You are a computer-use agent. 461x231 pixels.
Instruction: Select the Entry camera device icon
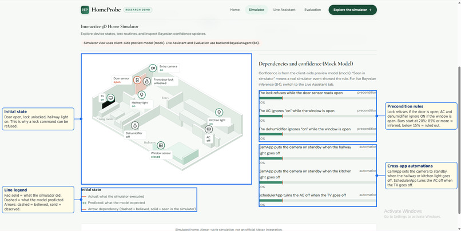coord(153,68)
